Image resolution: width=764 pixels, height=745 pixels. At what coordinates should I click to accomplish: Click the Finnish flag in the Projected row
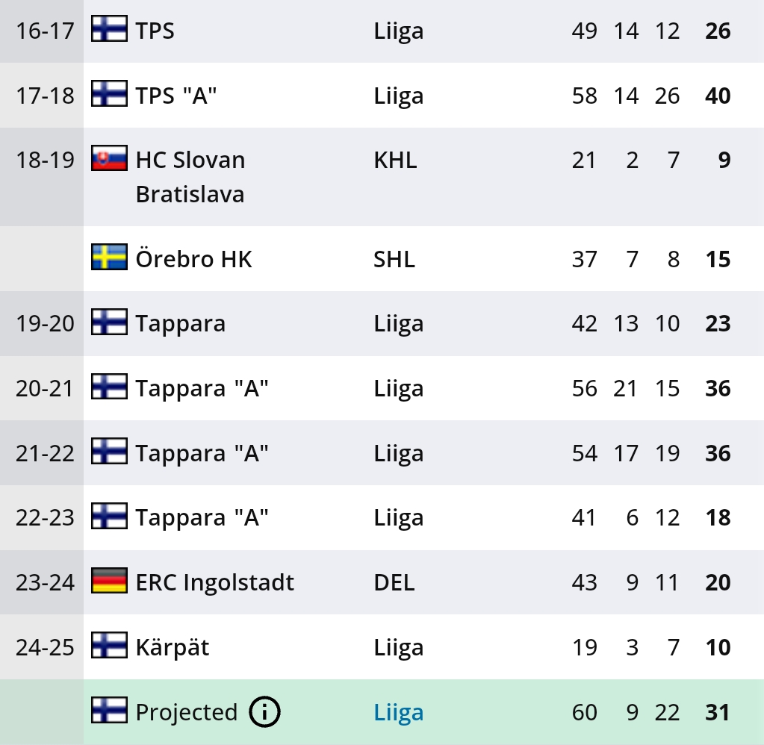coord(110,710)
